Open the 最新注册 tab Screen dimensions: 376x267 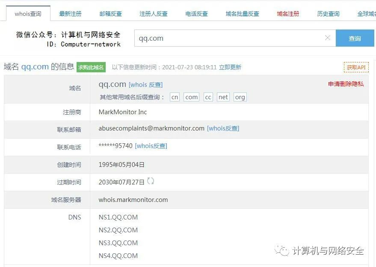[x=70, y=14]
